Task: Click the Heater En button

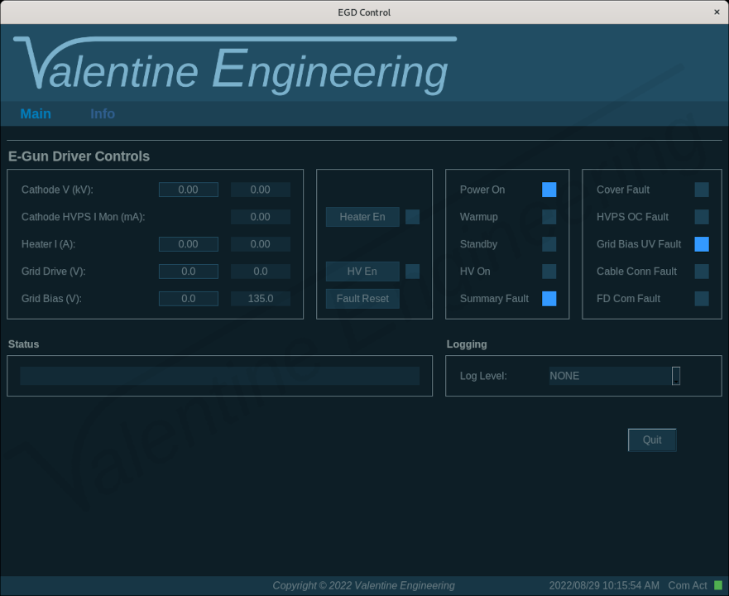Action: (362, 217)
